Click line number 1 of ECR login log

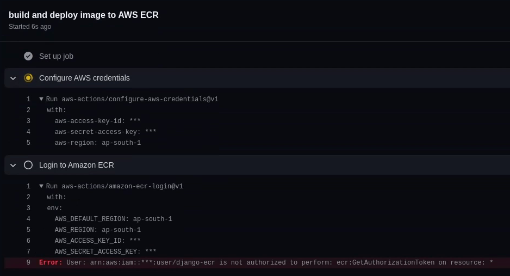(x=28, y=186)
